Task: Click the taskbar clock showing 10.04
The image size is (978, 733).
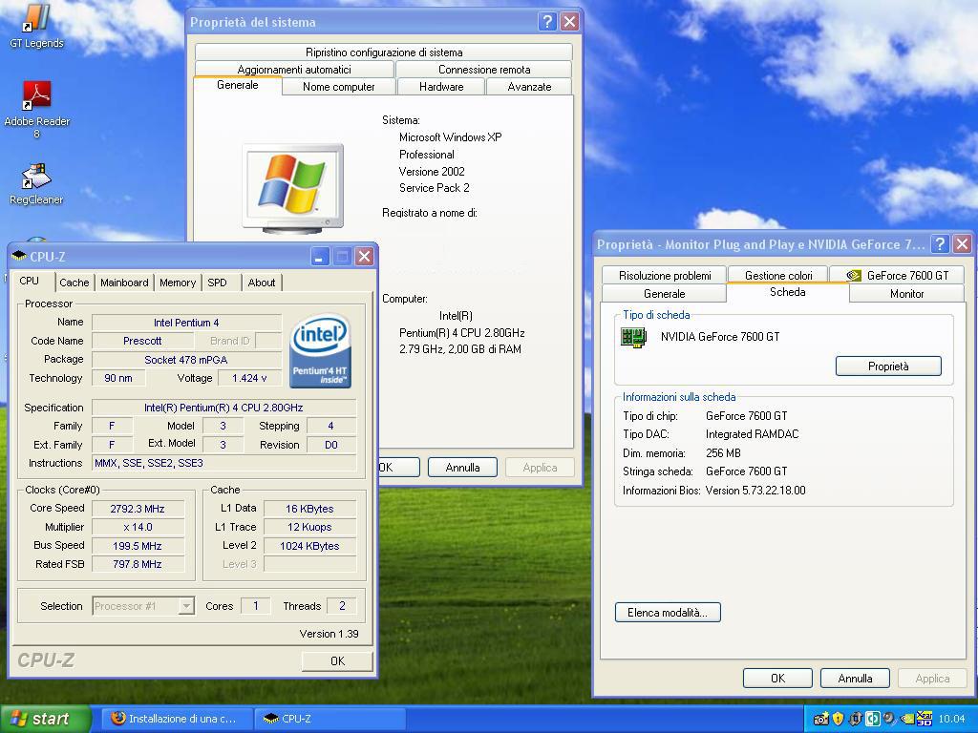Action: 951,719
